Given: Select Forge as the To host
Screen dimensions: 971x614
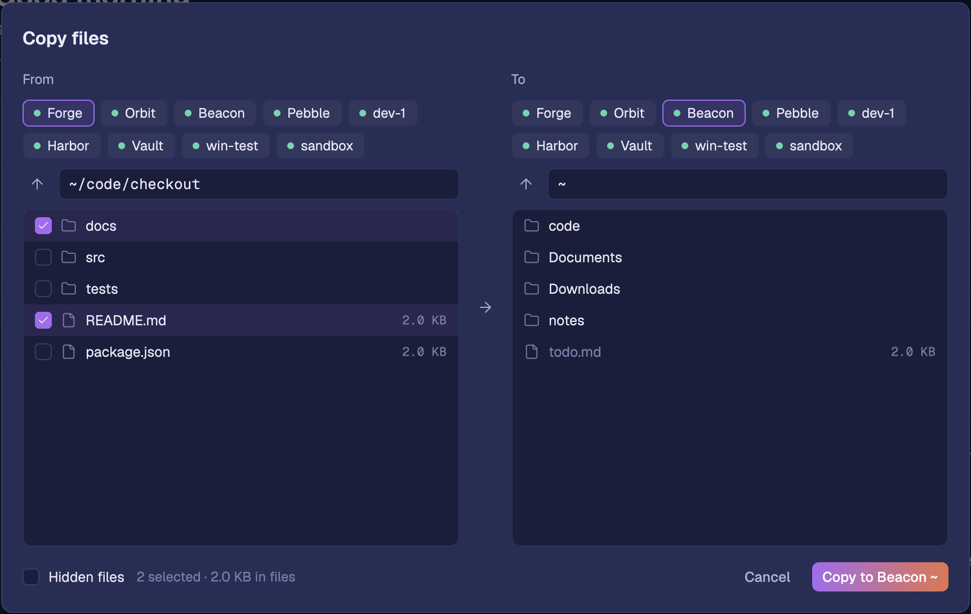Looking at the screenshot, I should click(x=547, y=113).
